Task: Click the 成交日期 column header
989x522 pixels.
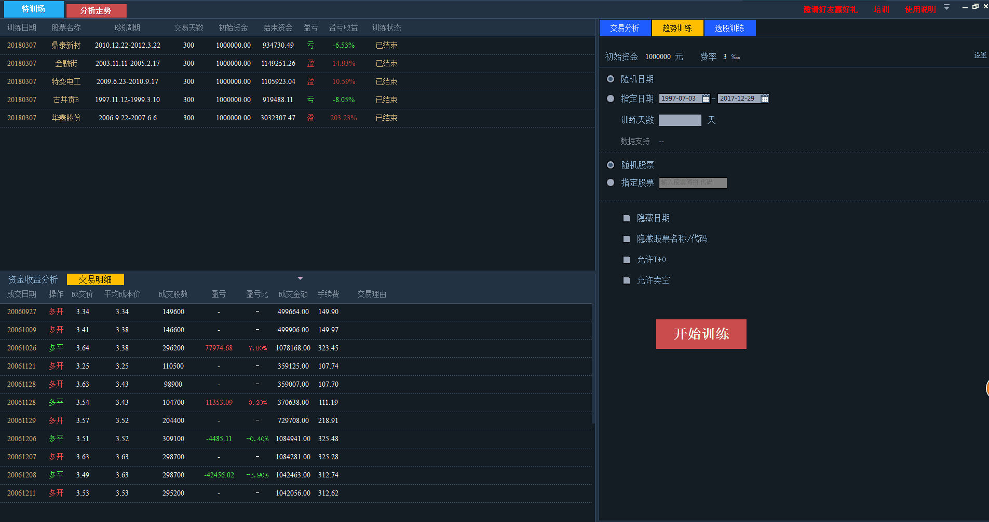Action: click(22, 294)
